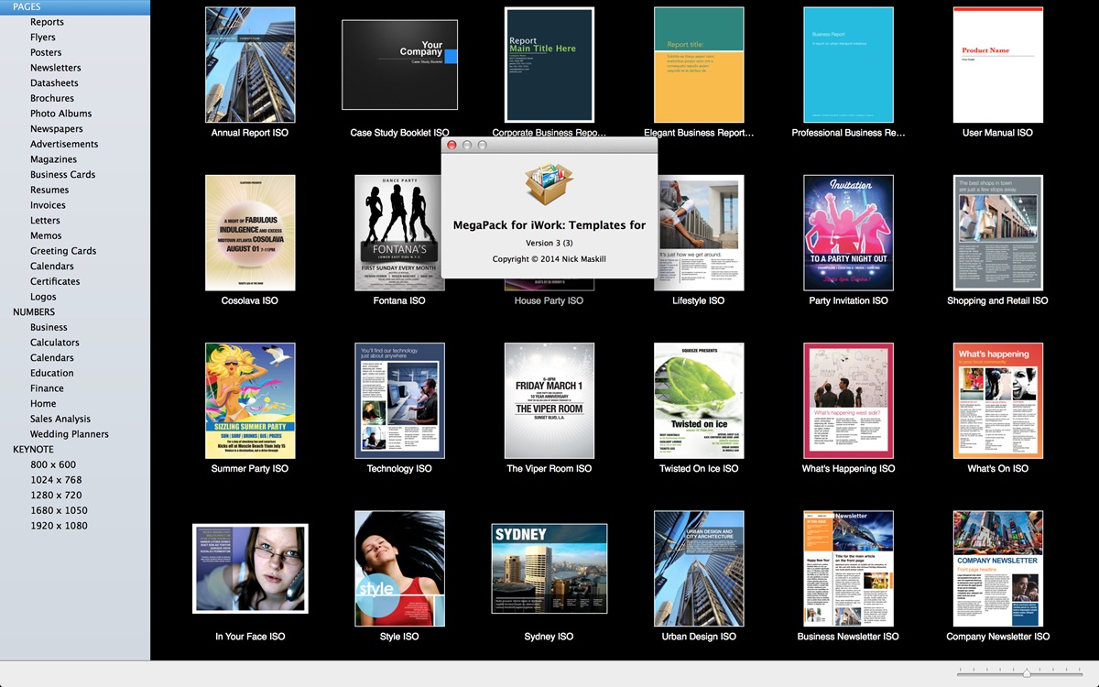The height and width of the screenshot is (687, 1099).
Task: Open the Memos category
Action: [x=46, y=235]
